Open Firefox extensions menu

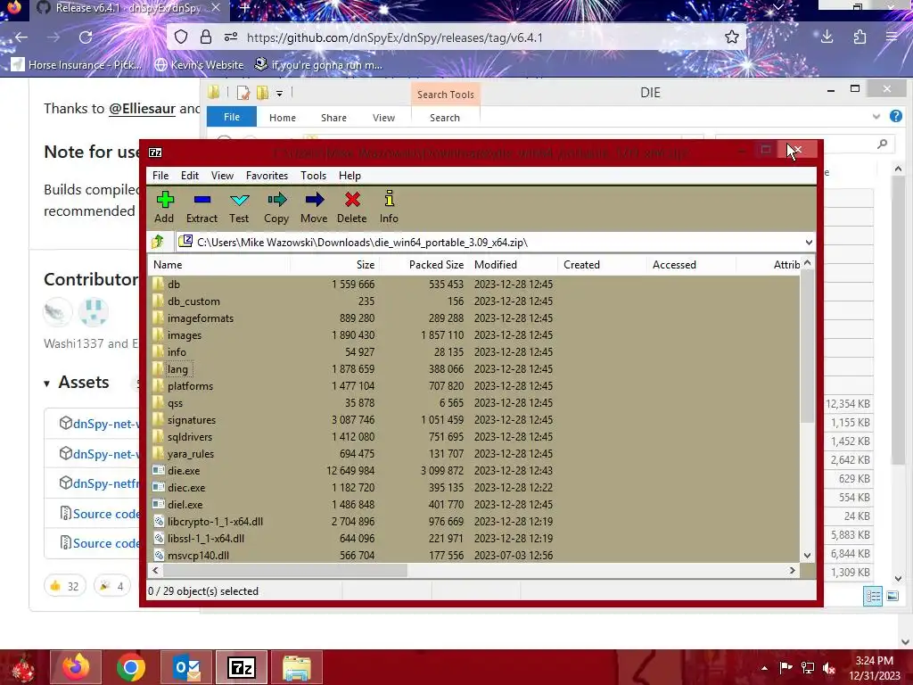coord(860,37)
